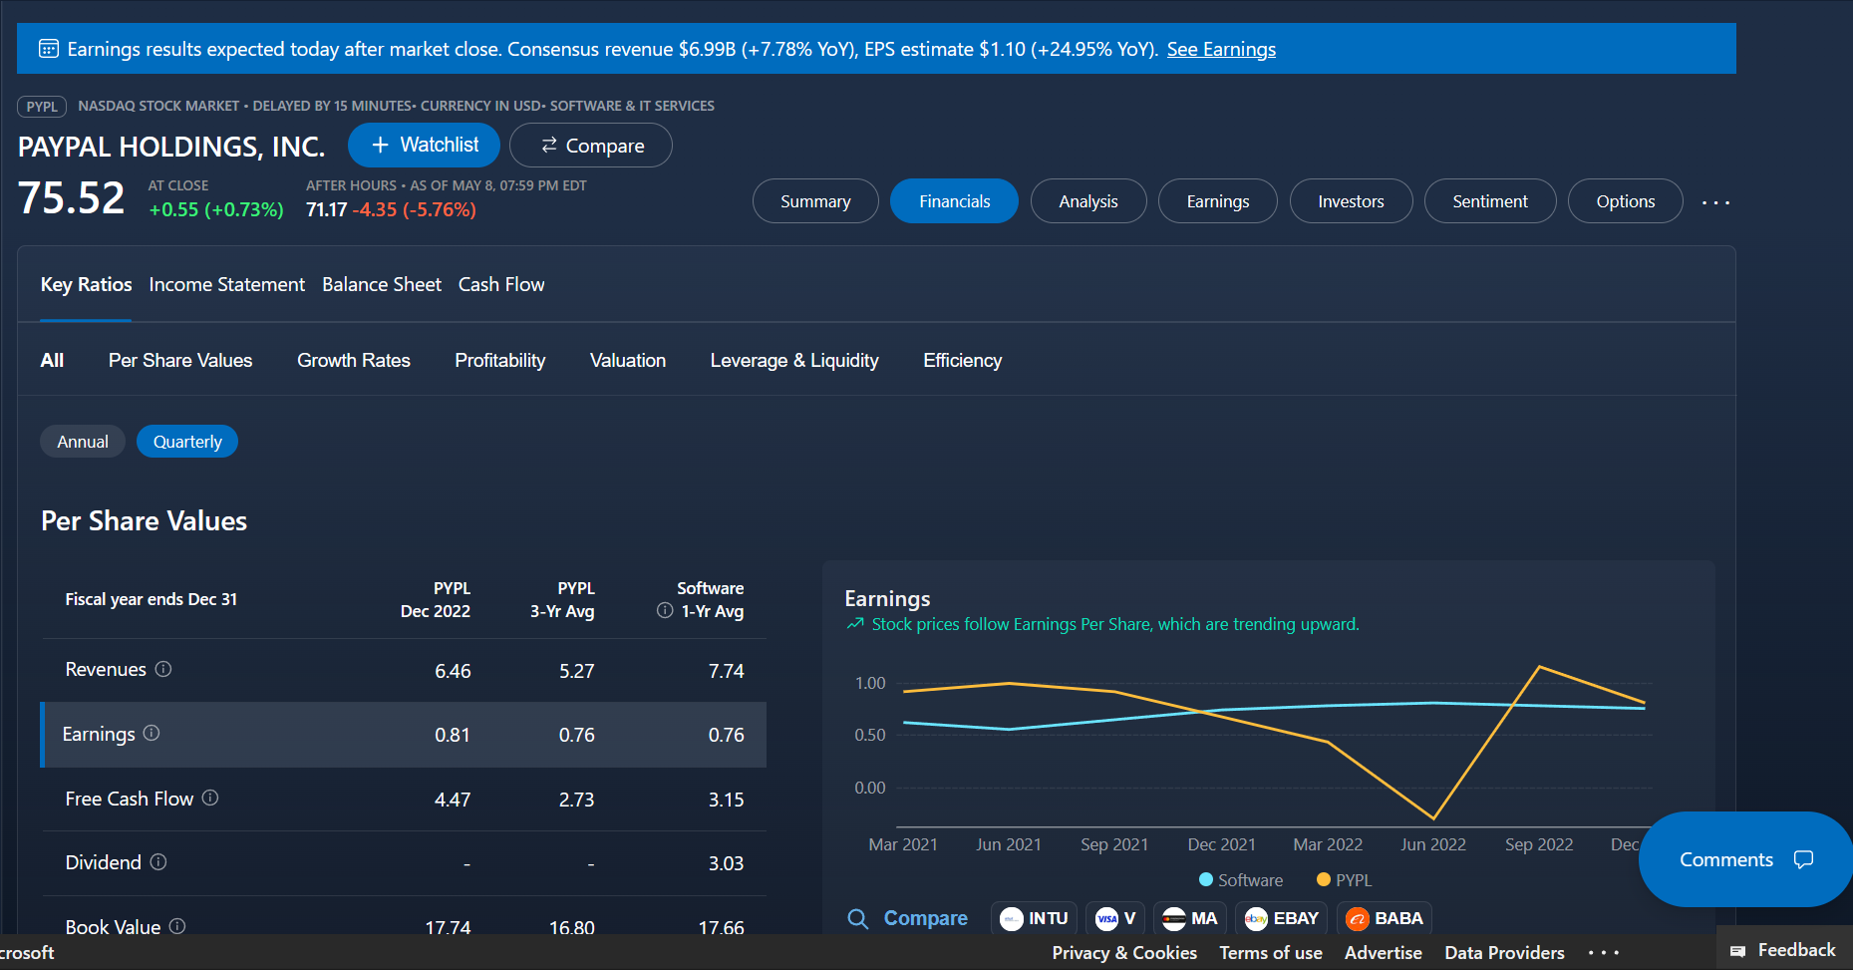The image size is (1853, 970).
Task: Open the Summary tab
Action: [815, 201]
